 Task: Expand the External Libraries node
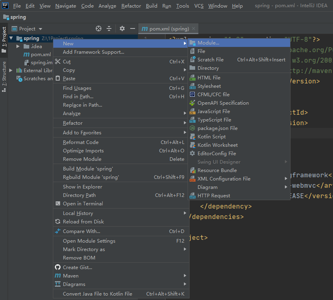(11, 70)
